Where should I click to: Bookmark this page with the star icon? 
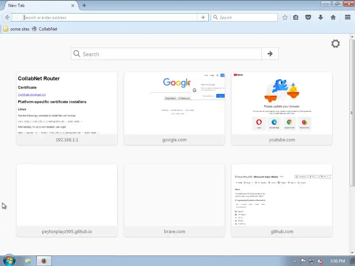point(285,17)
